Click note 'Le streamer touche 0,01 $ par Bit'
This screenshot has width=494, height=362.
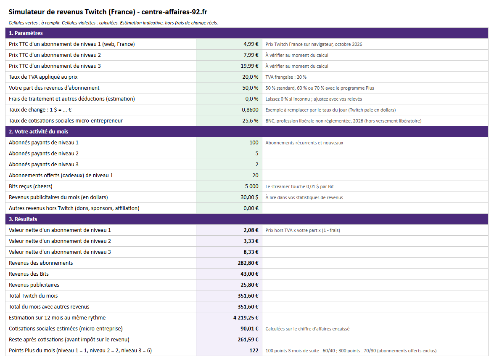tap(300, 186)
